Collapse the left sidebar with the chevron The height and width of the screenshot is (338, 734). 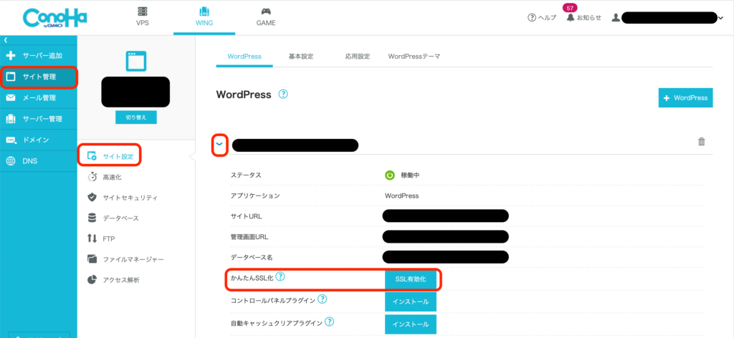tap(6, 40)
